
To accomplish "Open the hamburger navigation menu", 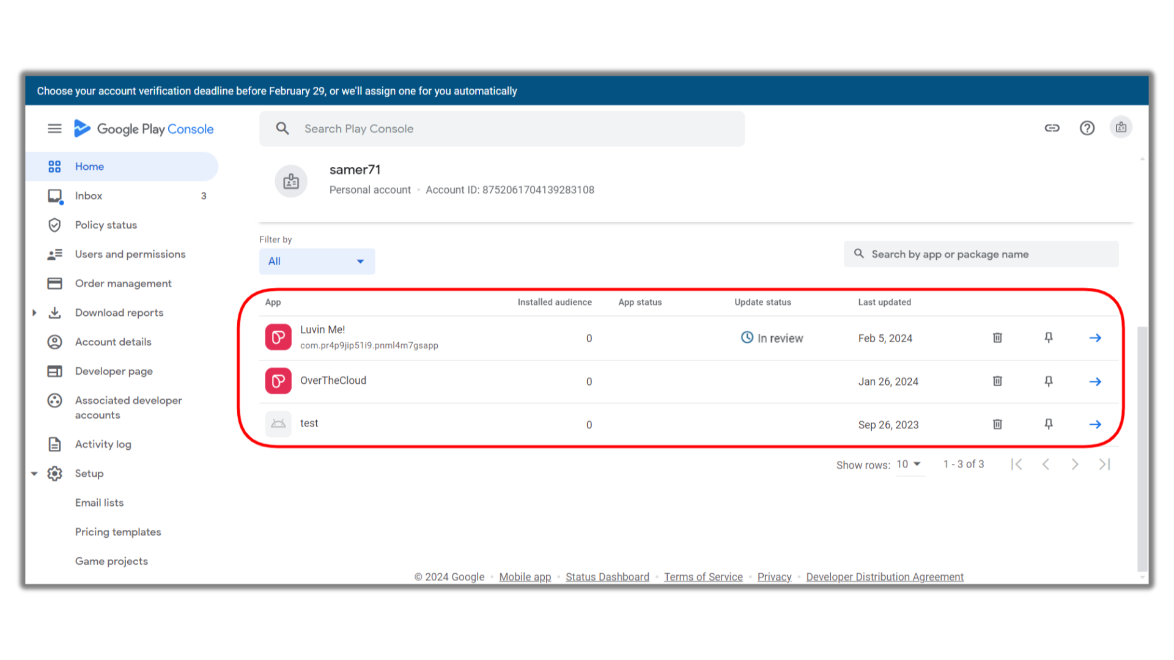I will (x=54, y=128).
